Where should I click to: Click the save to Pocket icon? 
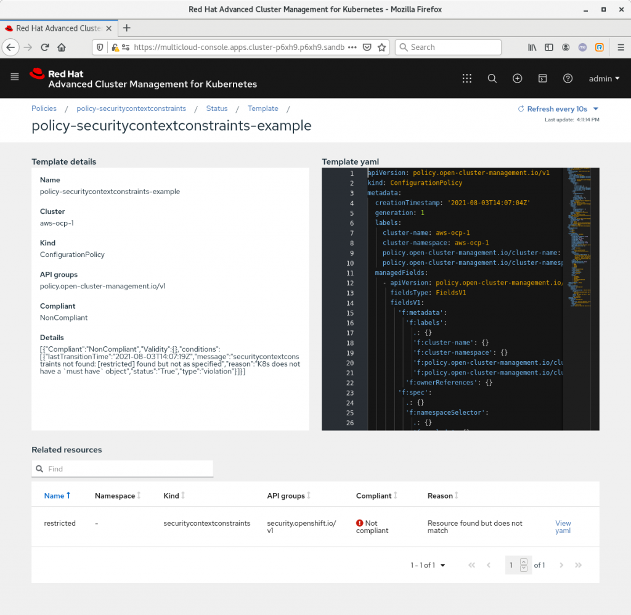(x=367, y=47)
